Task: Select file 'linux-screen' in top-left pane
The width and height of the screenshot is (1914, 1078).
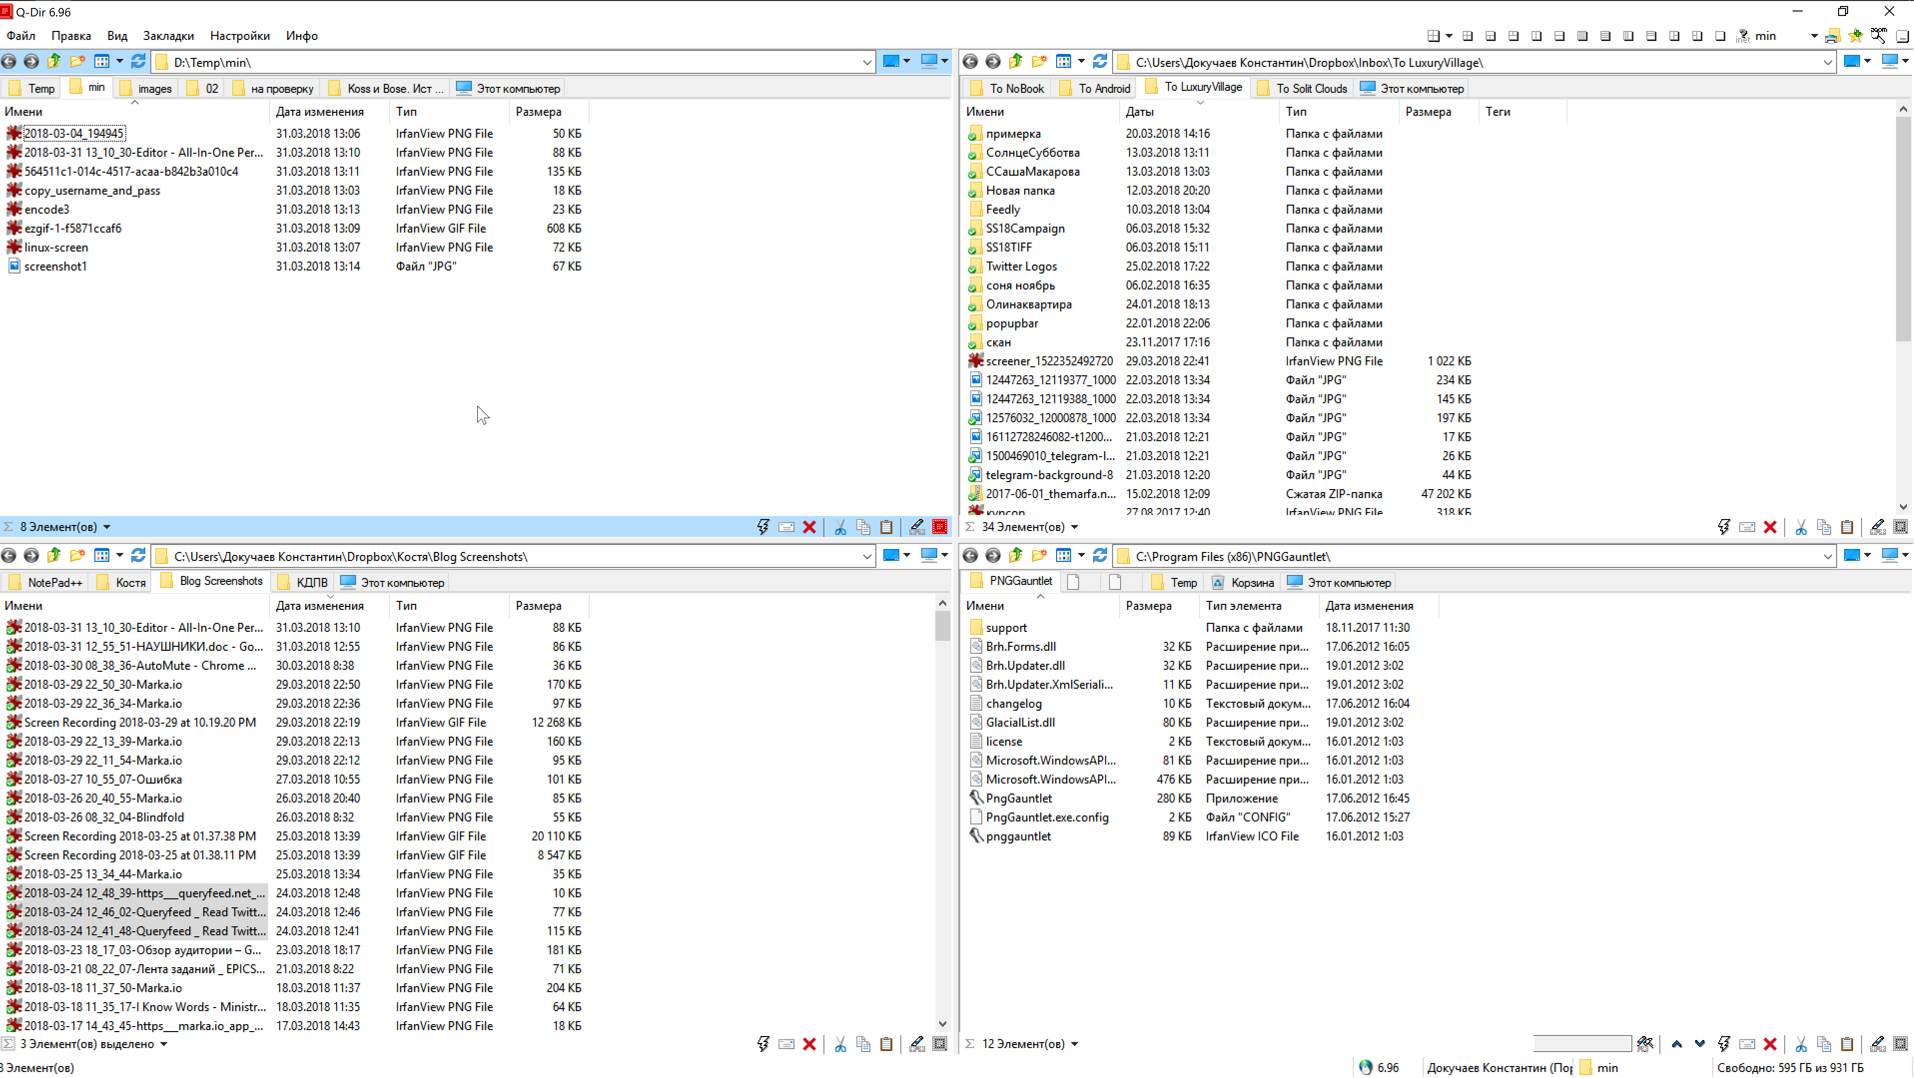Action: click(56, 247)
